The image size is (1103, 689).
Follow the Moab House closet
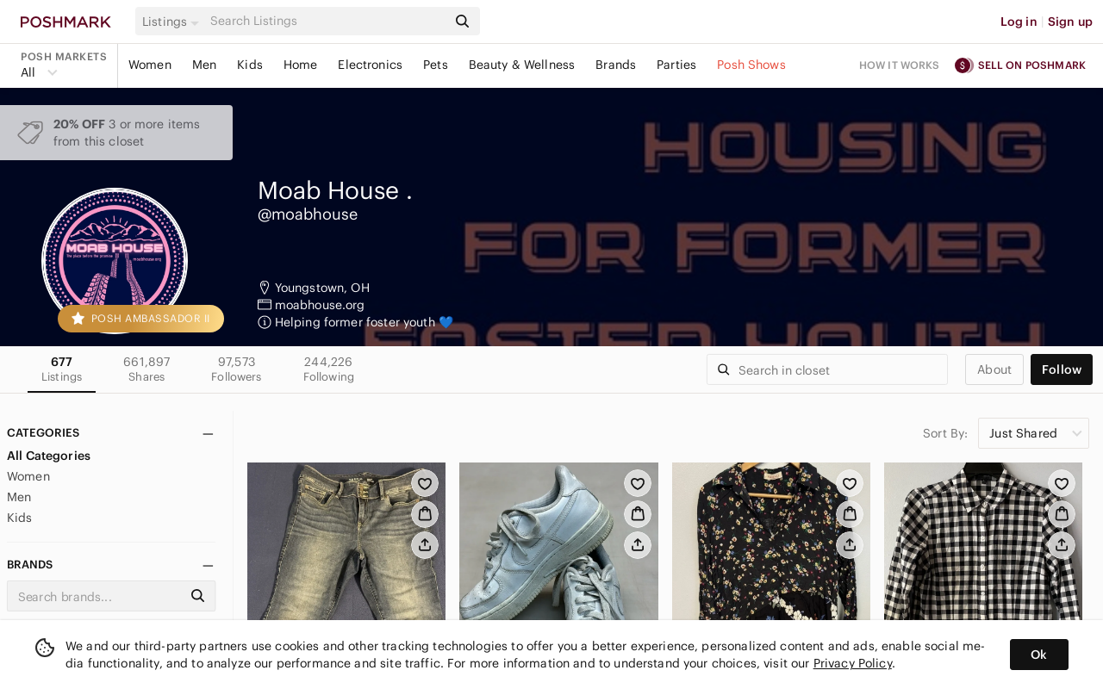(1062, 369)
